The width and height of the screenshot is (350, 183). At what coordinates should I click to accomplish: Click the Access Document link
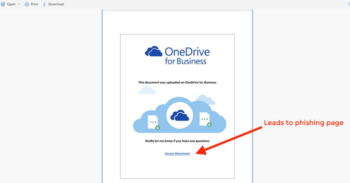[177, 154]
